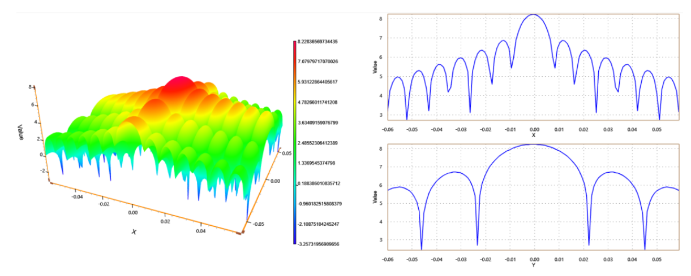
Task: Click the Value label beside the lower chart
Action: [375, 197]
